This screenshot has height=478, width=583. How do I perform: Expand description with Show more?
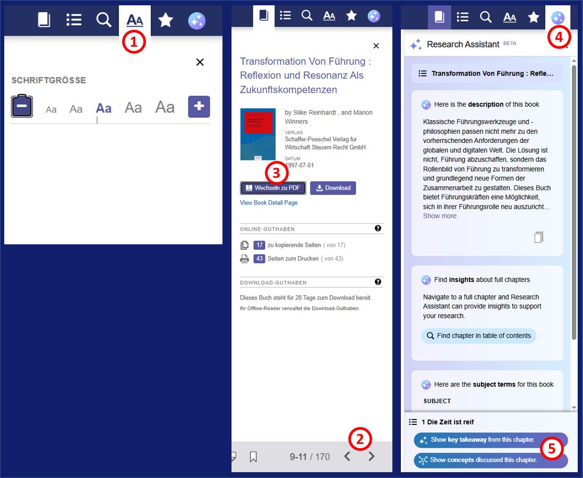coord(439,216)
